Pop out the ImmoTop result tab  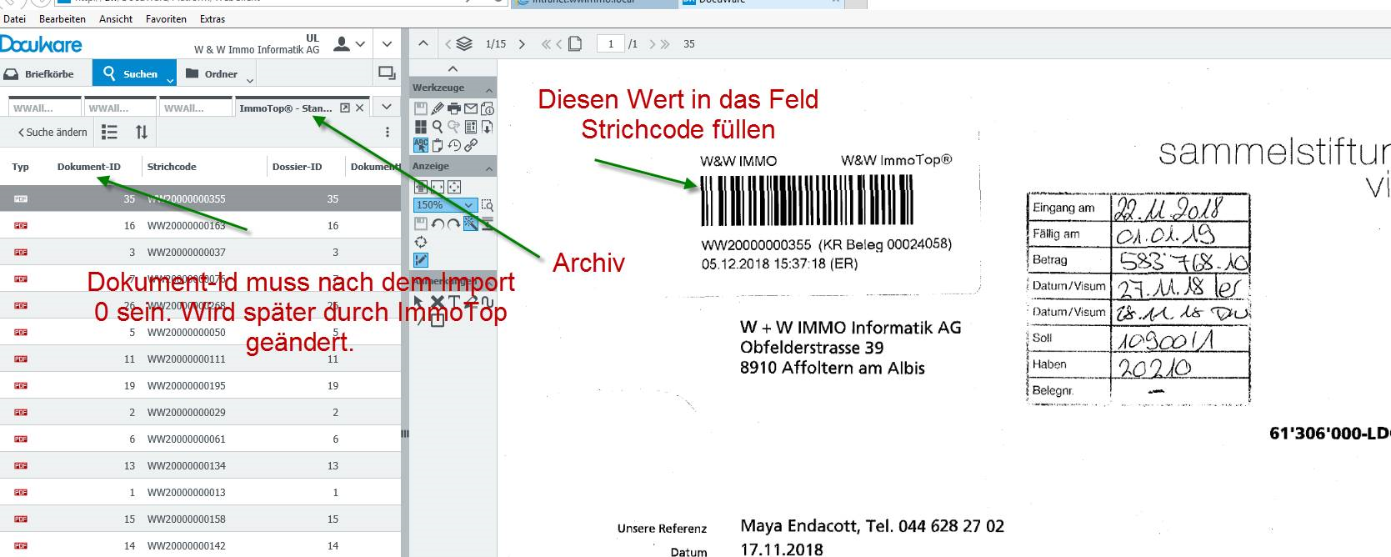click(345, 108)
